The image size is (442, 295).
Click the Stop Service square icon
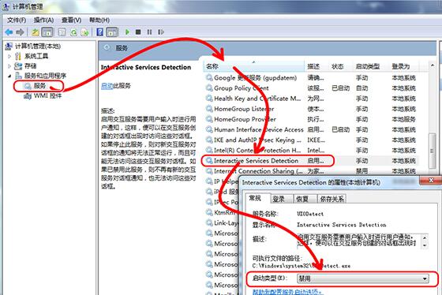pos(138,32)
